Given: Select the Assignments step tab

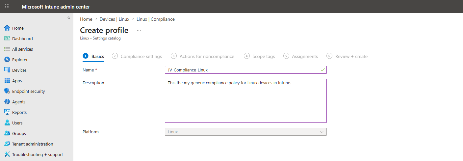Looking at the screenshot, I should tap(301, 56).
